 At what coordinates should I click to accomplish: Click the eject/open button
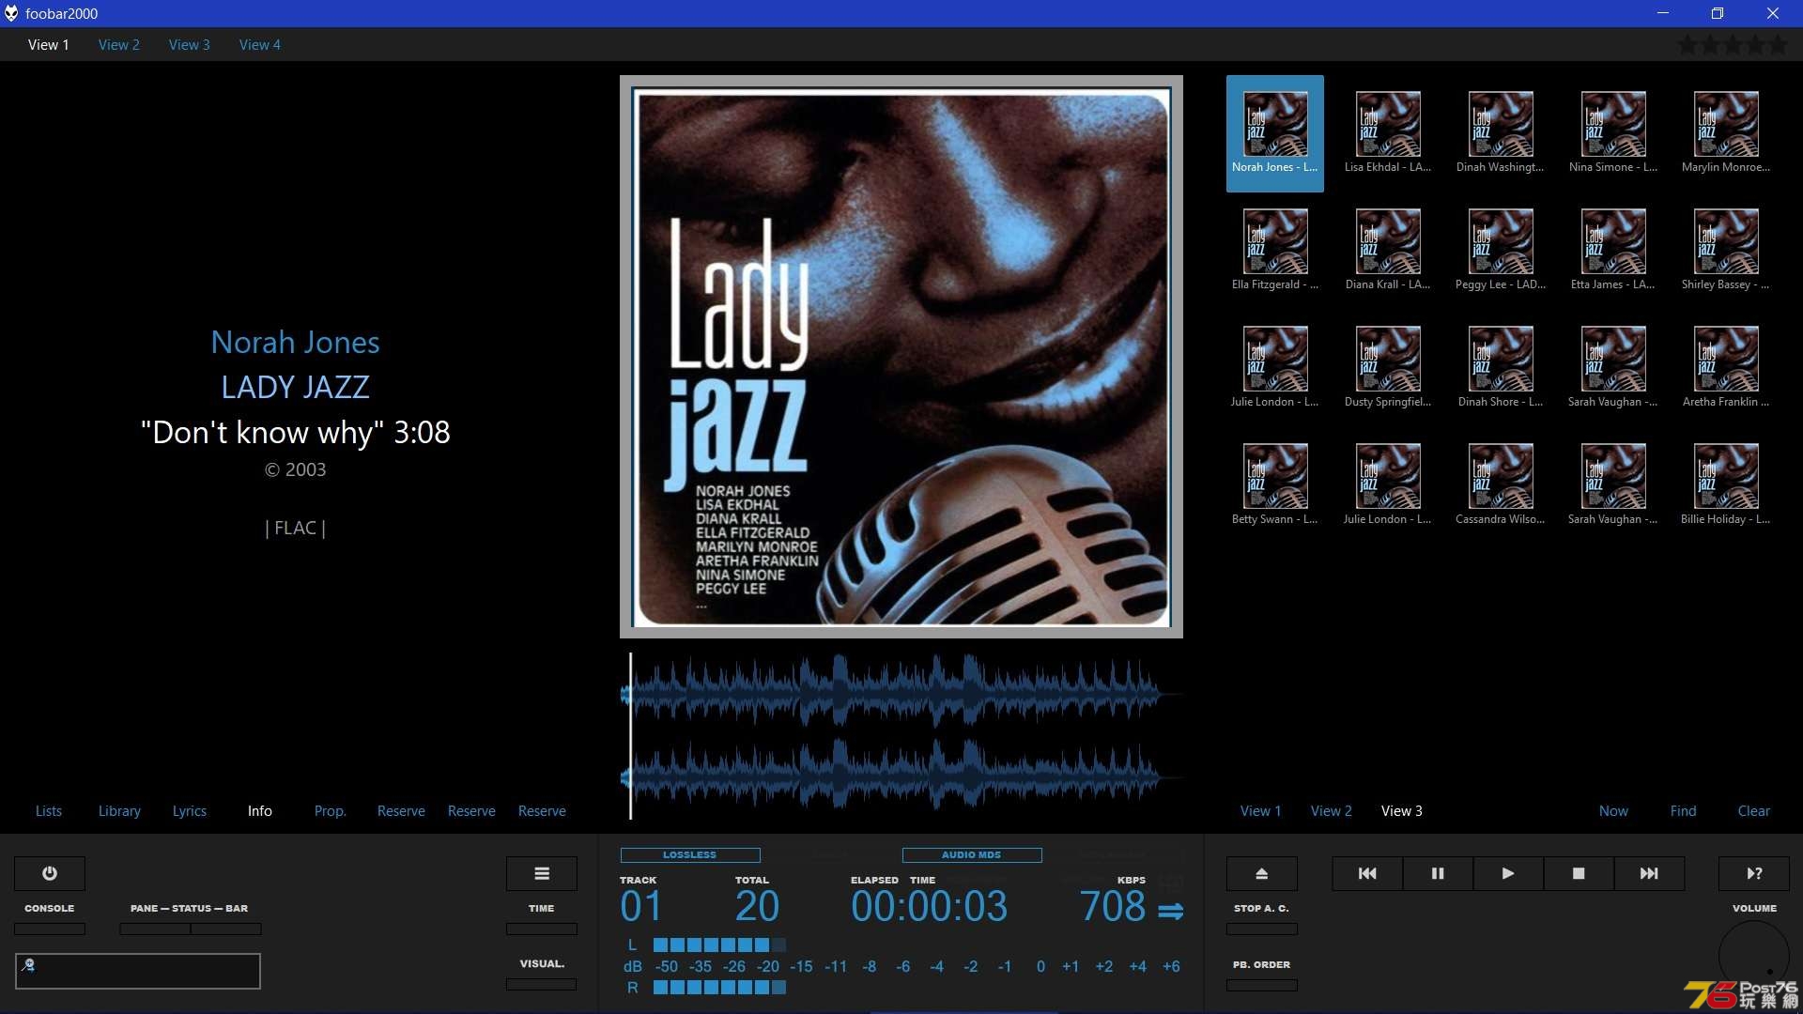tap(1262, 873)
